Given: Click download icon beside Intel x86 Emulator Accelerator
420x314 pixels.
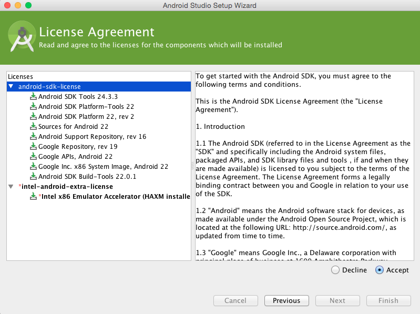Looking at the screenshot, I should tap(33, 196).
